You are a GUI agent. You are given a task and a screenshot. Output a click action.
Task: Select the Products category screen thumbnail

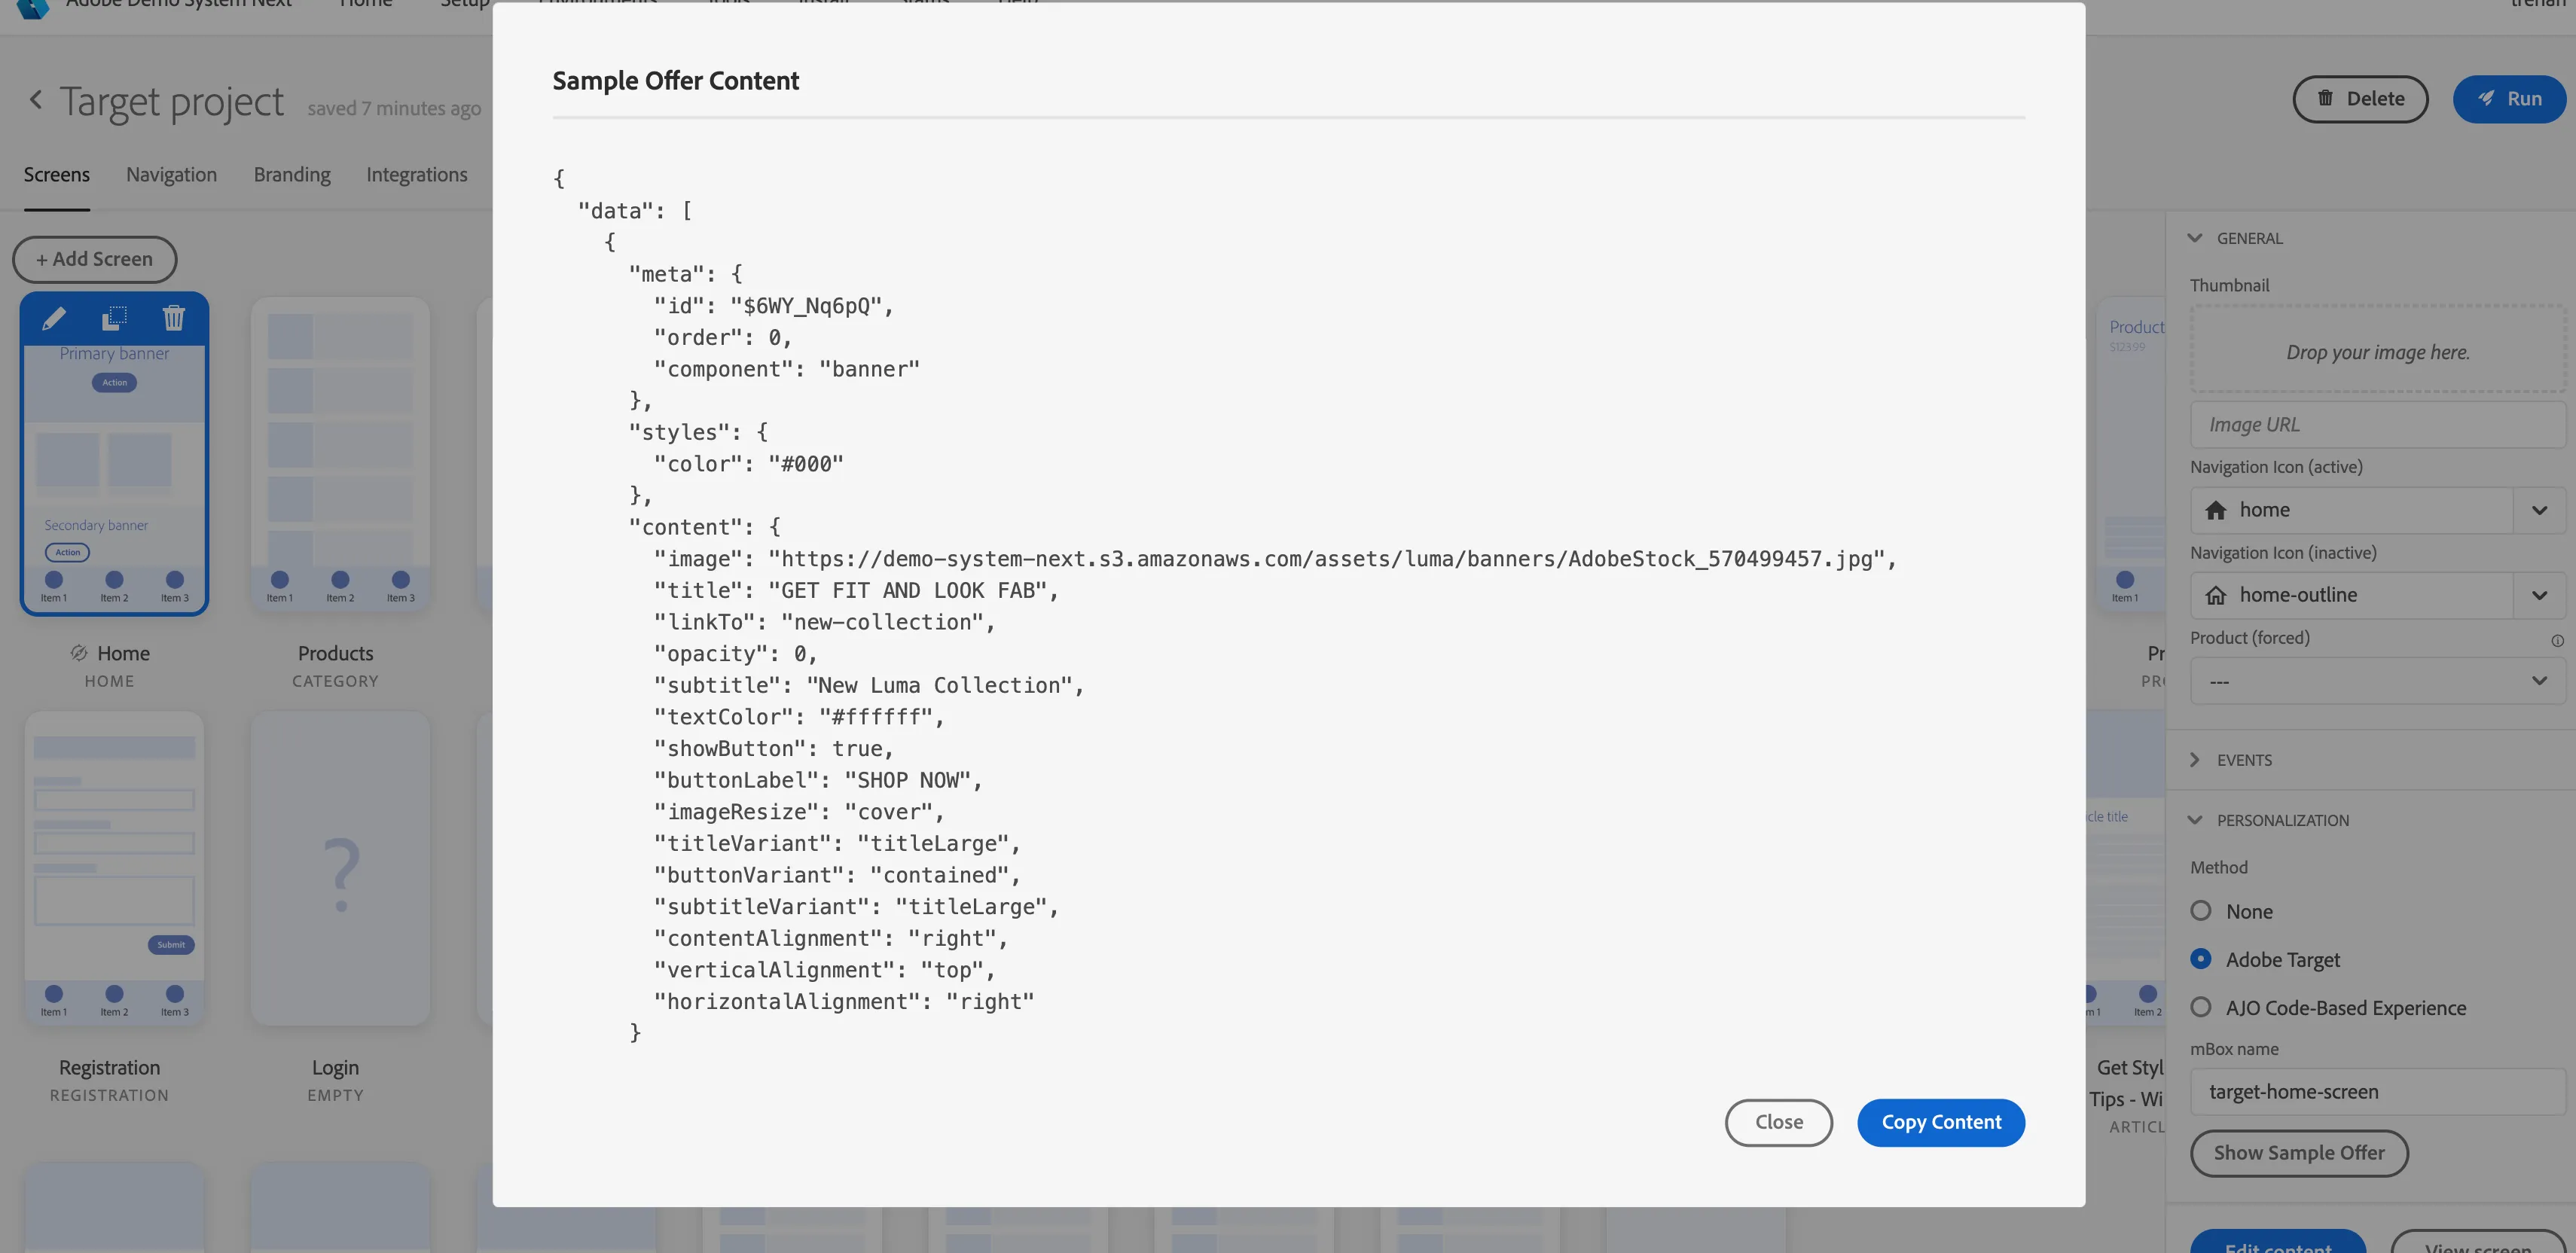coord(340,454)
